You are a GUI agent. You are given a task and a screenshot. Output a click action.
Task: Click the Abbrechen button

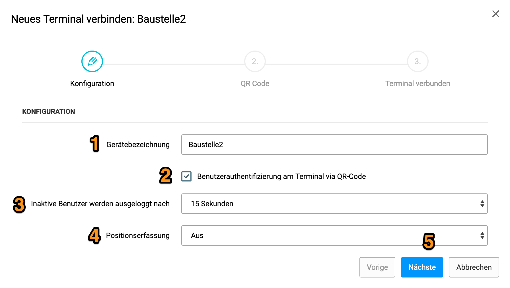[x=474, y=267]
